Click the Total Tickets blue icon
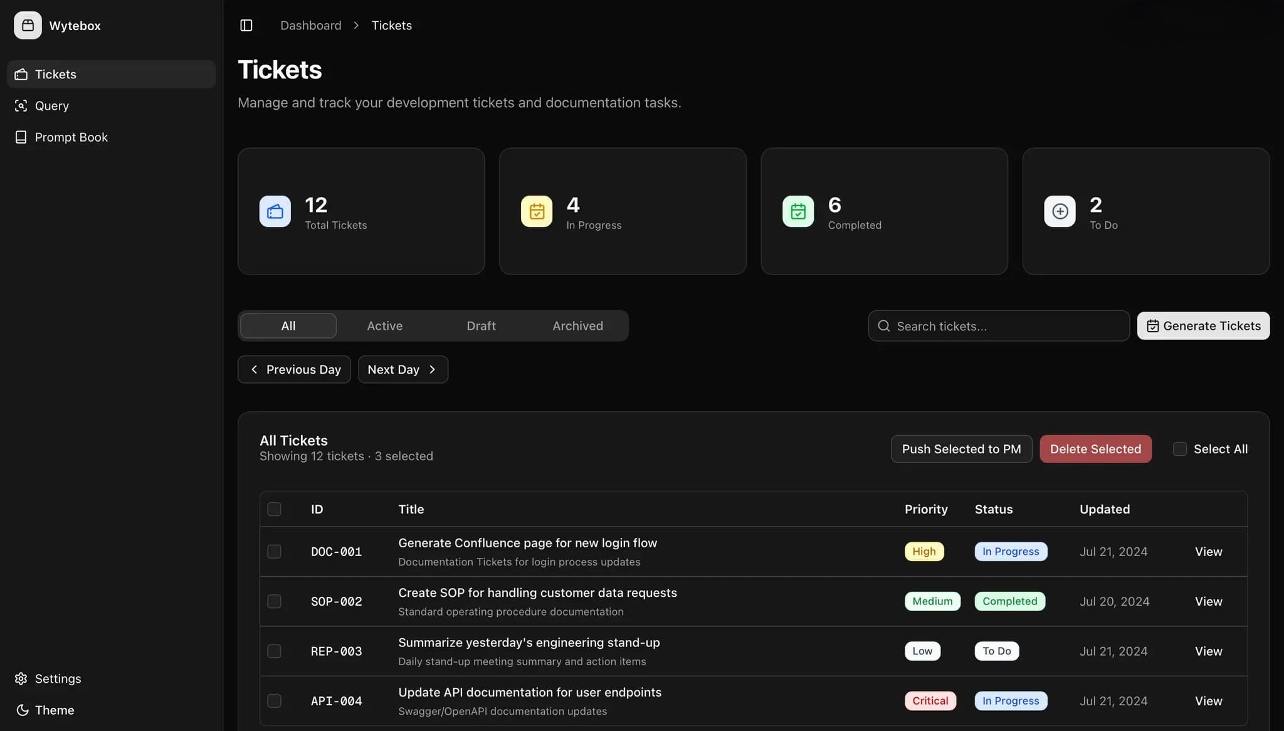 coord(275,211)
